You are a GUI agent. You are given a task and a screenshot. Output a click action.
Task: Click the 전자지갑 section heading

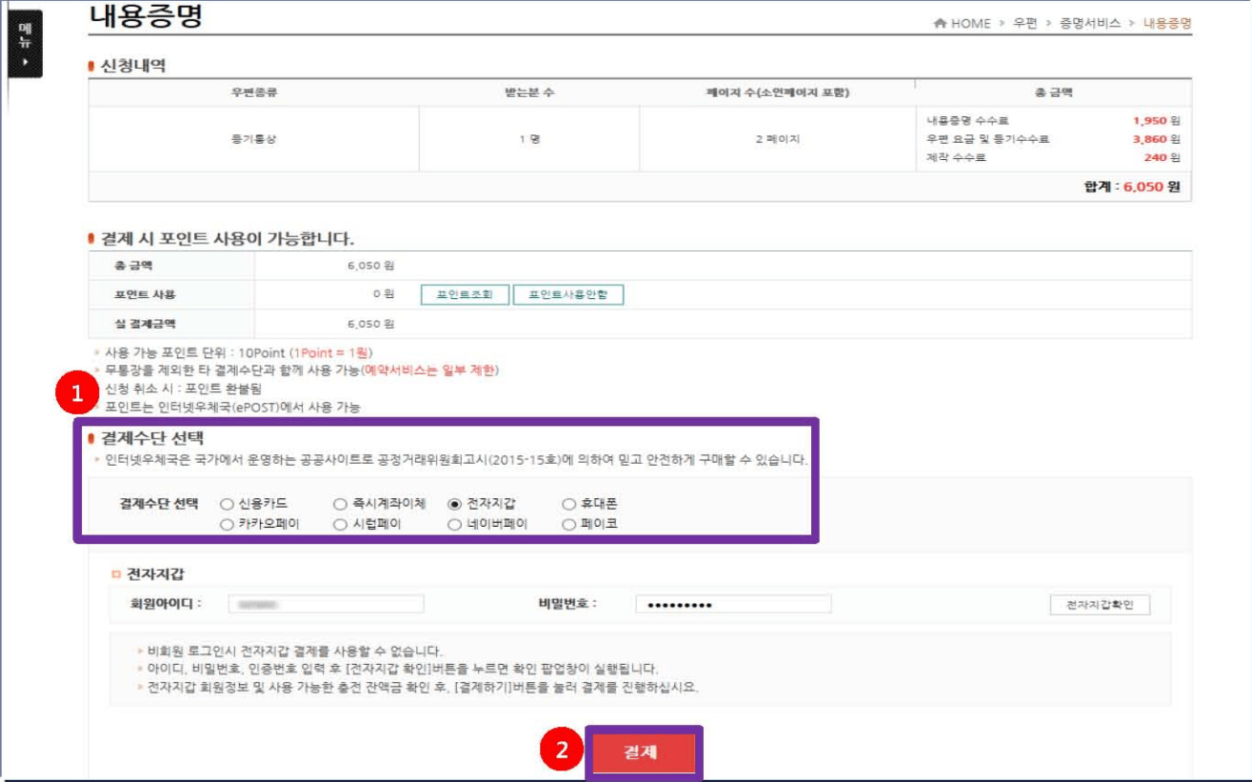[x=155, y=573]
